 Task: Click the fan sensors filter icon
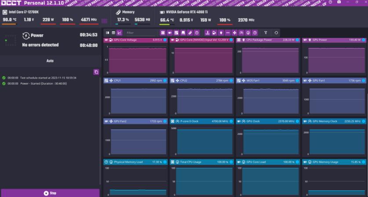pos(234,33)
